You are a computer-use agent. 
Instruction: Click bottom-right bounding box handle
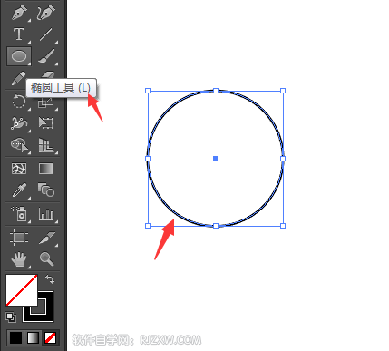[283, 226]
